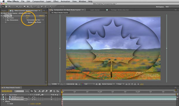Open the Full resolution dropdown
This screenshot has width=179, height=106.
pyautogui.click(x=89, y=84)
